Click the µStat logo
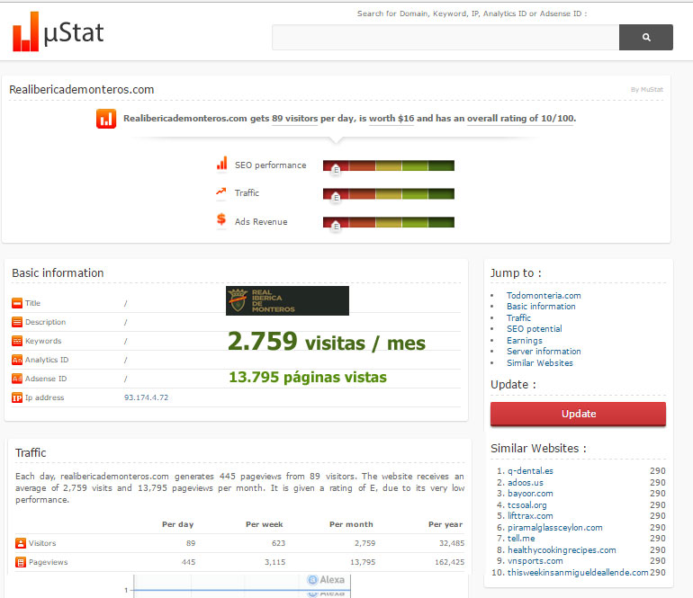Screen dimensions: 693x598 pyautogui.click(x=58, y=33)
